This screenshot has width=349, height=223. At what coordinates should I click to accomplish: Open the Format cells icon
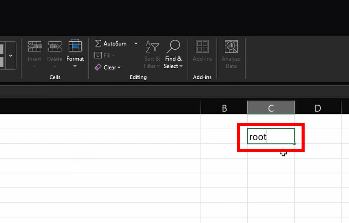pyautogui.click(x=75, y=46)
